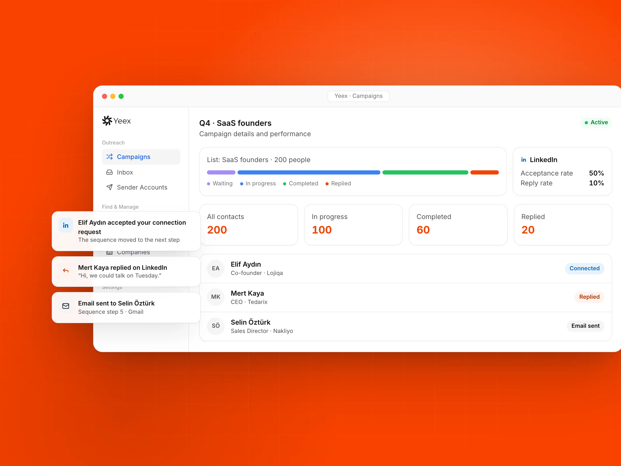The height and width of the screenshot is (466, 621).
Task: Click the green window maximize button
Action: [121, 96]
